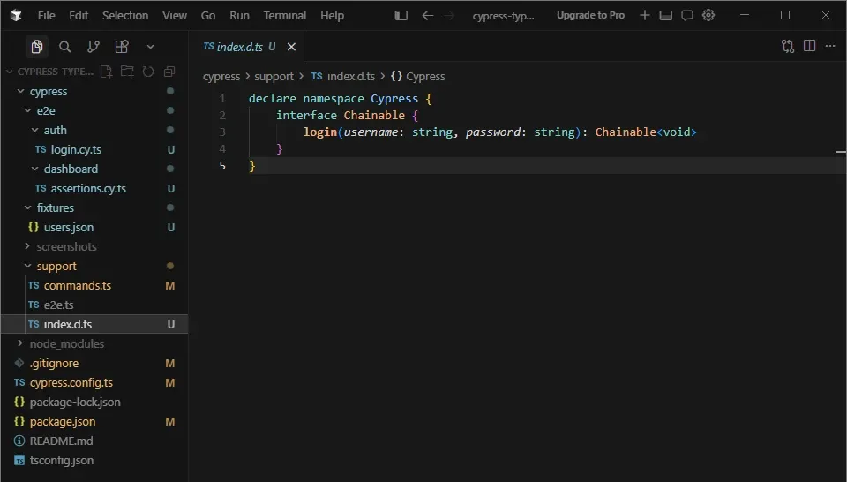The width and height of the screenshot is (847, 482).
Task: Click the New File icon in explorer
Action: (x=107, y=72)
